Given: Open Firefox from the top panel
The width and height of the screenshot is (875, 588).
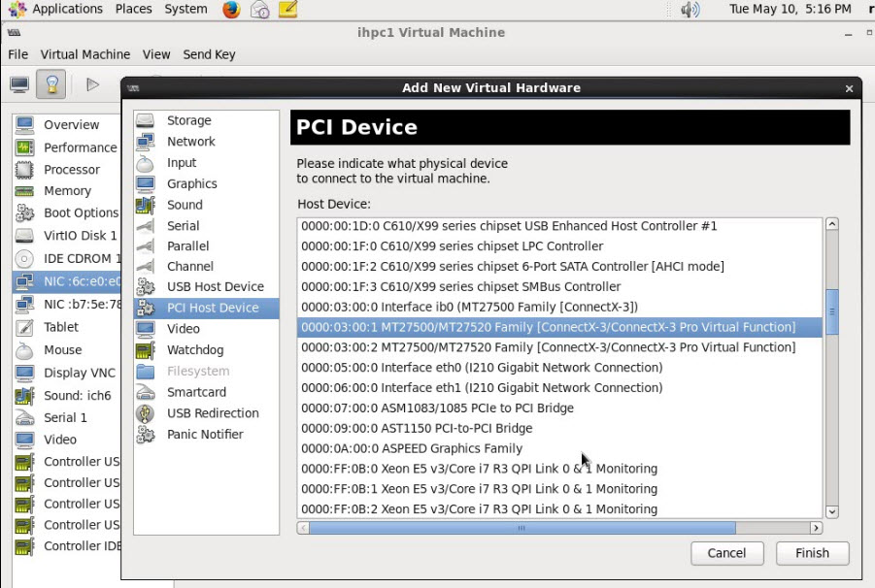Looking at the screenshot, I should click(229, 10).
